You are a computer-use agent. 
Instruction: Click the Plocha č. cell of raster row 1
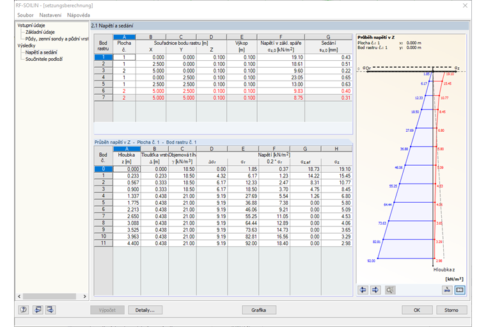point(124,57)
